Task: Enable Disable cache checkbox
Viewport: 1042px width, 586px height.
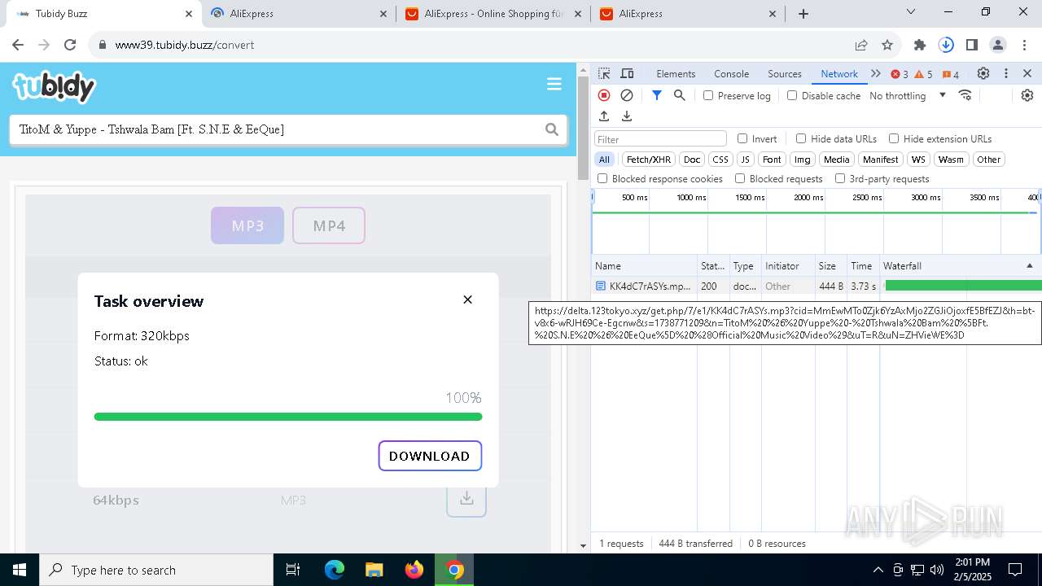Action: coord(792,95)
